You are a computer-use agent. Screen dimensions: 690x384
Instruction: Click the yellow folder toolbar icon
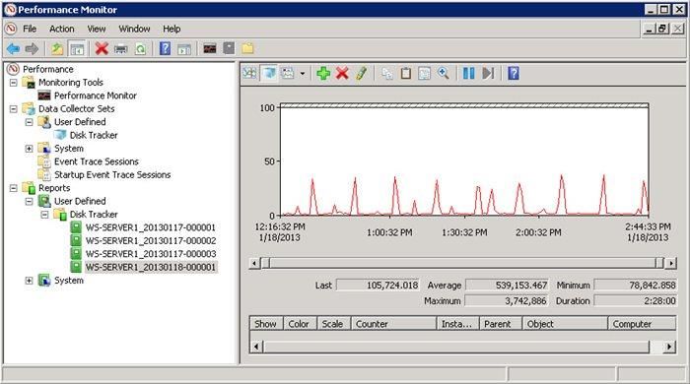[247, 48]
